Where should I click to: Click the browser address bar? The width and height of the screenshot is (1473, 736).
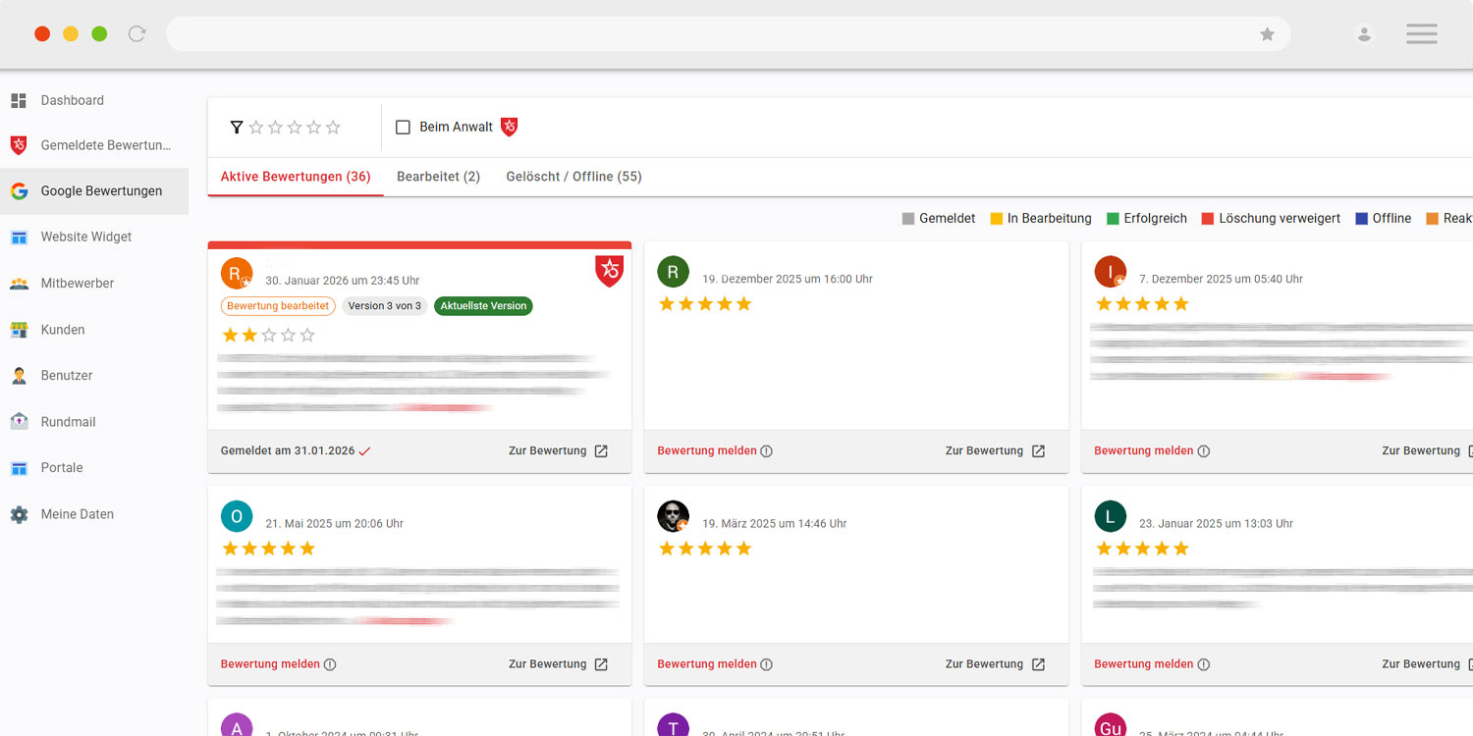coord(728,34)
